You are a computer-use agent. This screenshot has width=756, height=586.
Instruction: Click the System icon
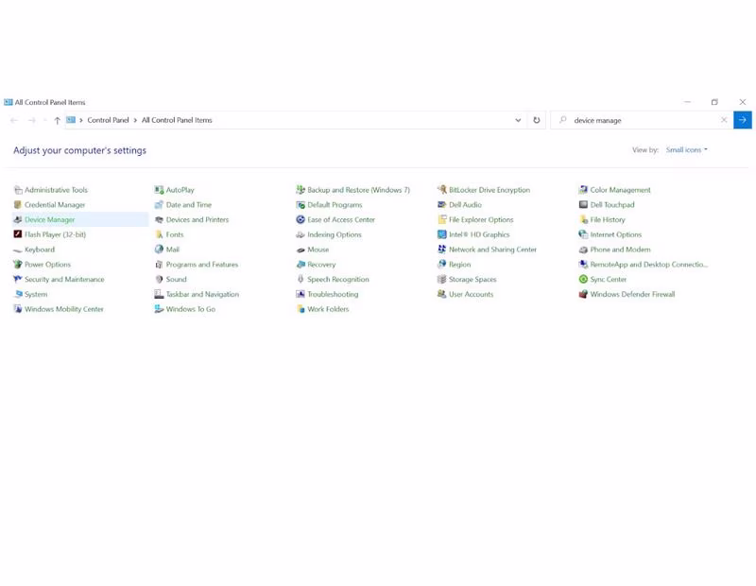tap(18, 294)
